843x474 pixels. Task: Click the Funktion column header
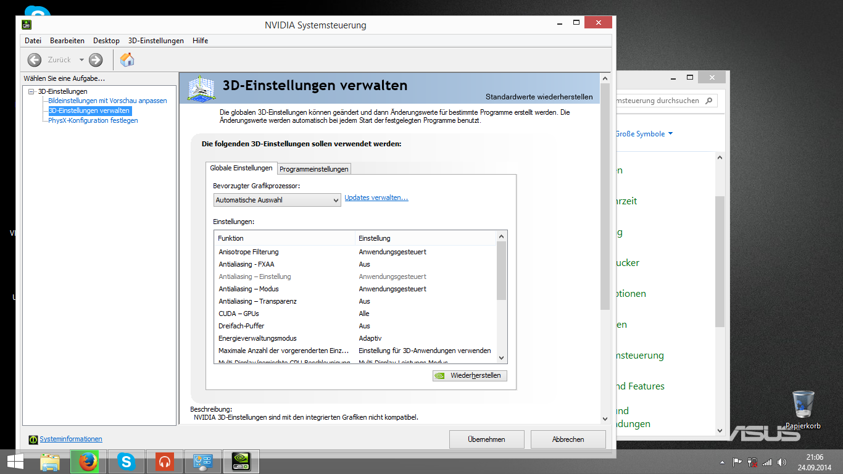pyautogui.click(x=284, y=238)
